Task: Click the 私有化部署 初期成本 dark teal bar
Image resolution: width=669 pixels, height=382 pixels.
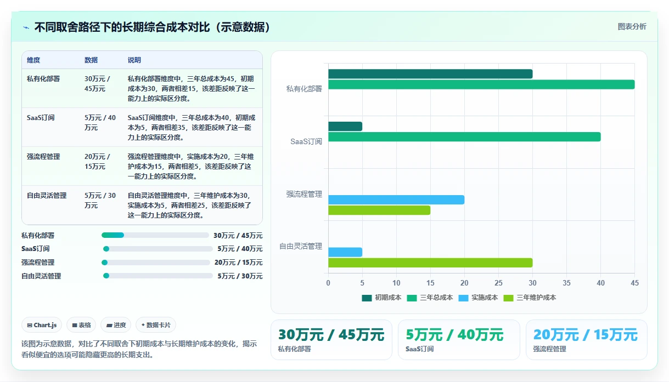Action: point(430,74)
